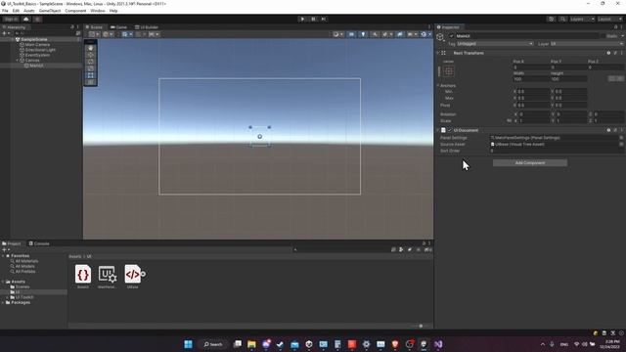Toggle the Static checkbox

pos(603,36)
